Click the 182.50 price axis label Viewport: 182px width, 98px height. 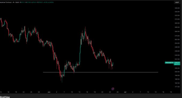click(177, 83)
